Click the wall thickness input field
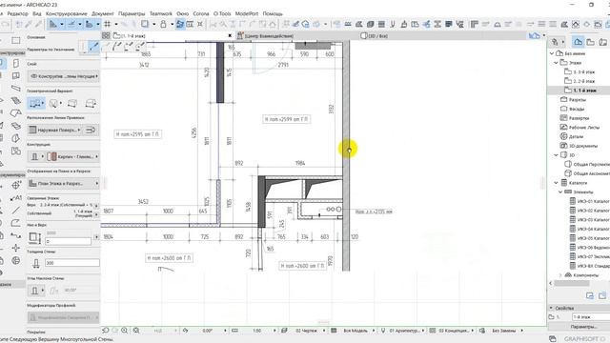This screenshot has height=343, width=610. 72,263
